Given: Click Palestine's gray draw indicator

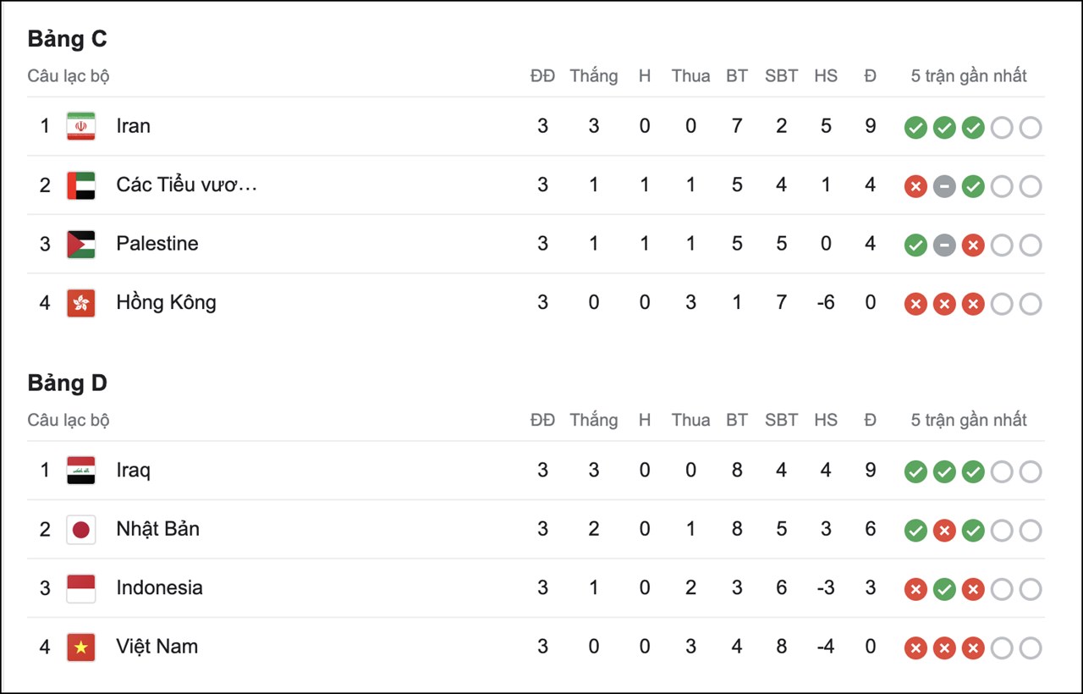Looking at the screenshot, I should coord(944,245).
